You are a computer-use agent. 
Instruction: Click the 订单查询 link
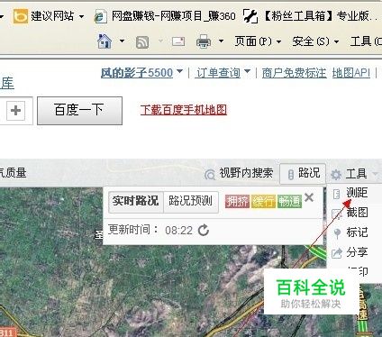point(218,73)
